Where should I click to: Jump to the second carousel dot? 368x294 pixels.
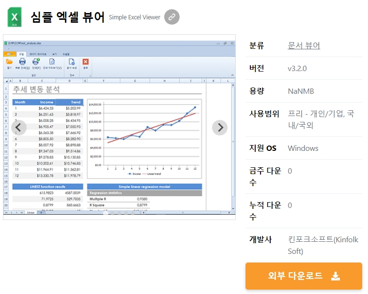coord(113,213)
